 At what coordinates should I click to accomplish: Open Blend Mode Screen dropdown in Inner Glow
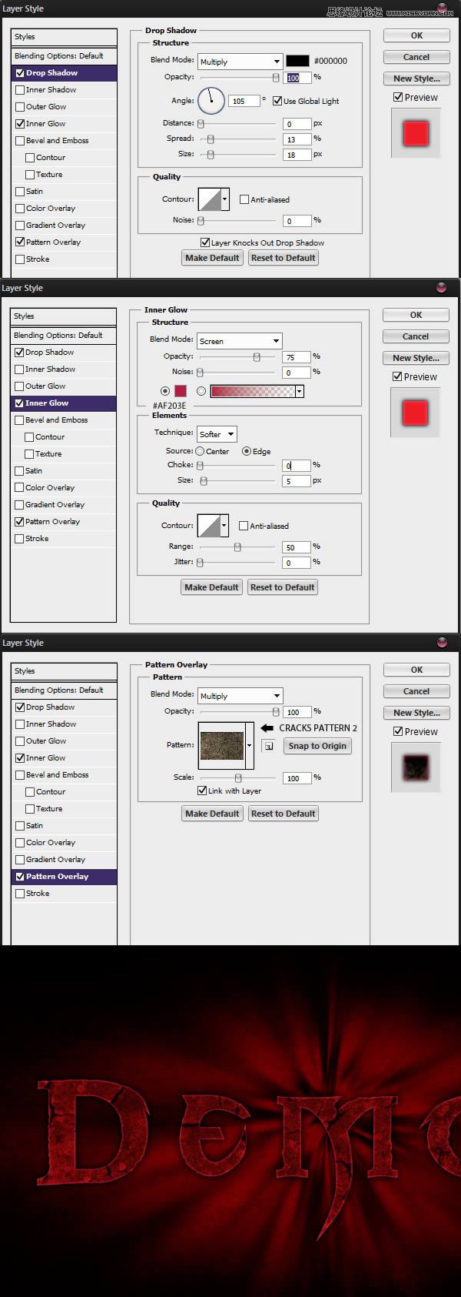pos(240,341)
